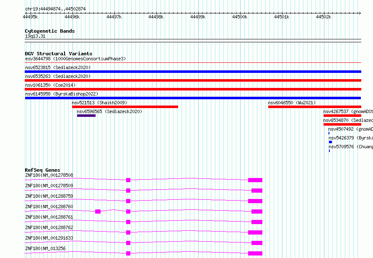Screen dimensions: 373x258
Task: Open transcript ZNF180|NM_001288762 label
Action: (49, 227)
